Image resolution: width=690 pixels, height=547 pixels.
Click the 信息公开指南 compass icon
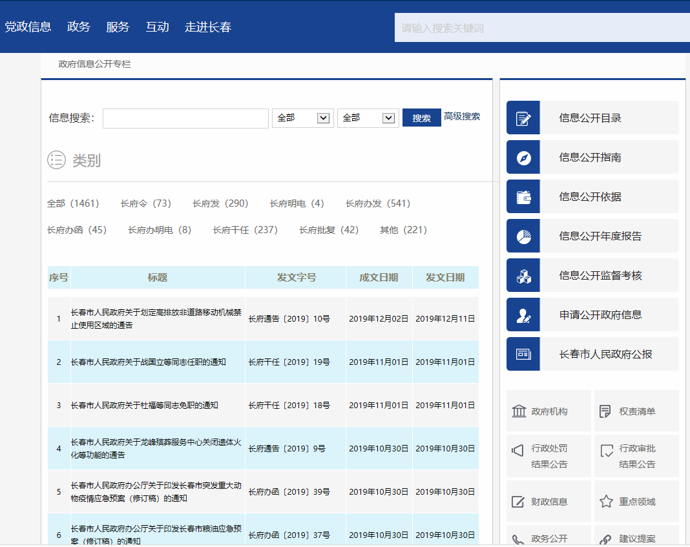tap(523, 158)
